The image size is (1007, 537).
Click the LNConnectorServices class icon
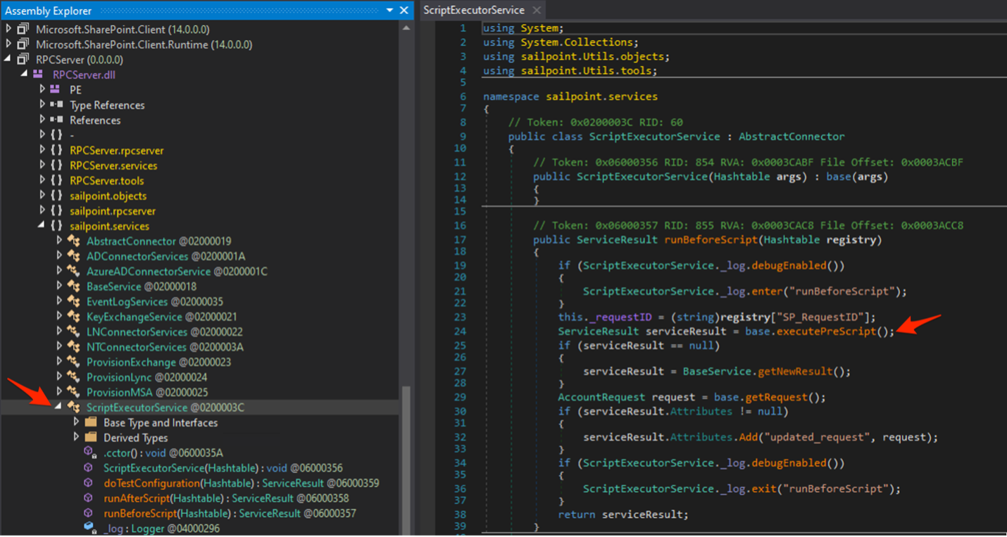74,332
